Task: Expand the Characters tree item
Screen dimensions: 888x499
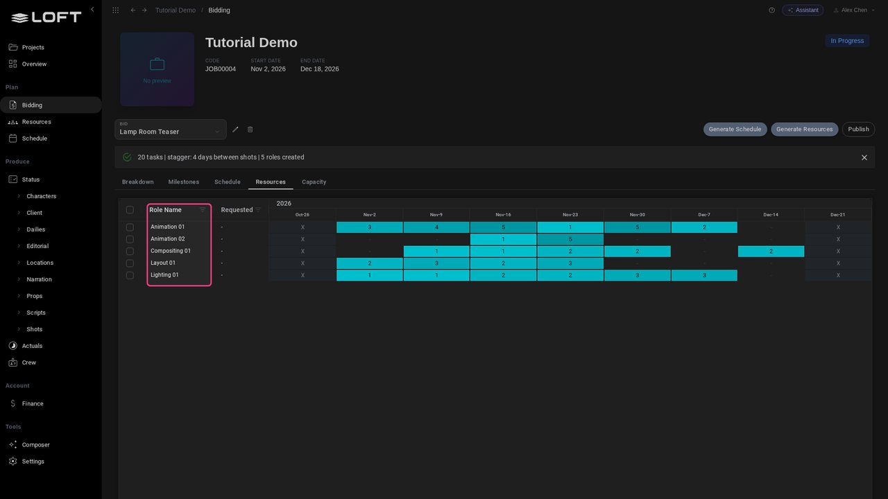Action: (19, 196)
